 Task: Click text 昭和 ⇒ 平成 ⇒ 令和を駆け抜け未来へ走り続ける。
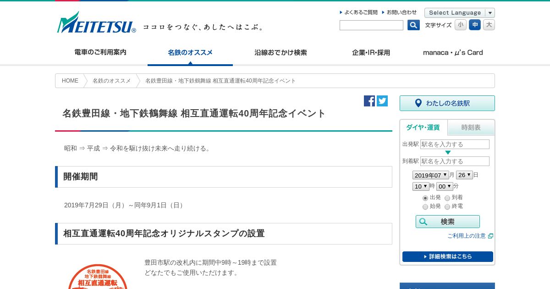138,148
